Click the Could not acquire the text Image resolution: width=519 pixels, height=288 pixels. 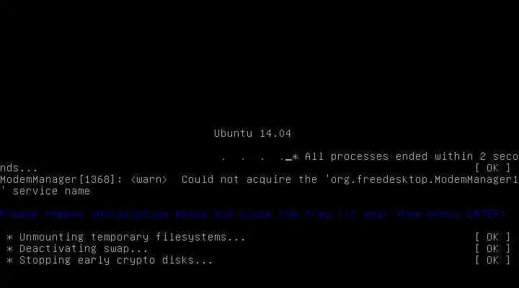250,179
